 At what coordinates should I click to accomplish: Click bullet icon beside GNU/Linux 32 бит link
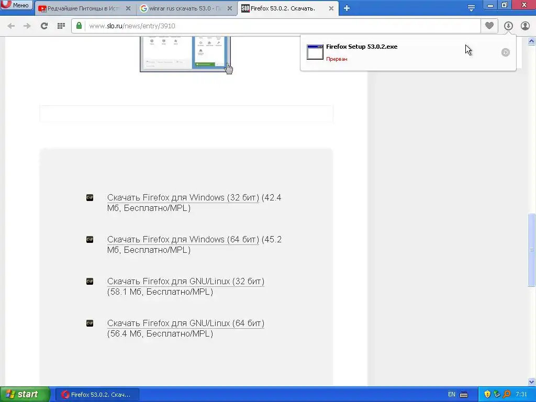coord(90,281)
